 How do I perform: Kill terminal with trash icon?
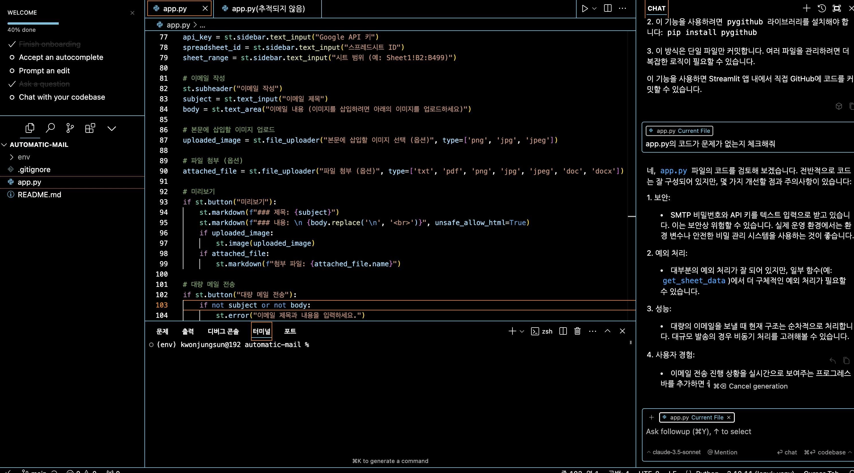click(x=577, y=331)
